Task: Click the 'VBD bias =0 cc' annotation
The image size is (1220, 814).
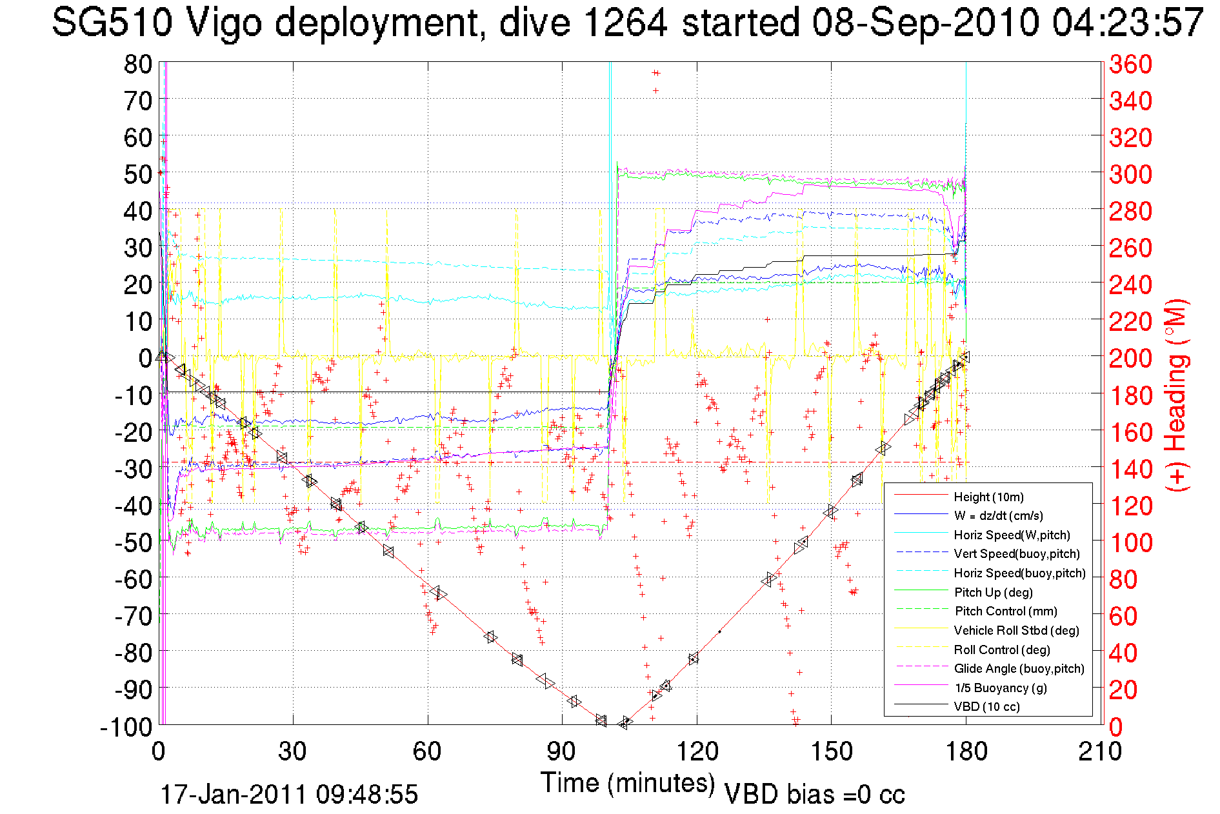Action: [814, 795]
